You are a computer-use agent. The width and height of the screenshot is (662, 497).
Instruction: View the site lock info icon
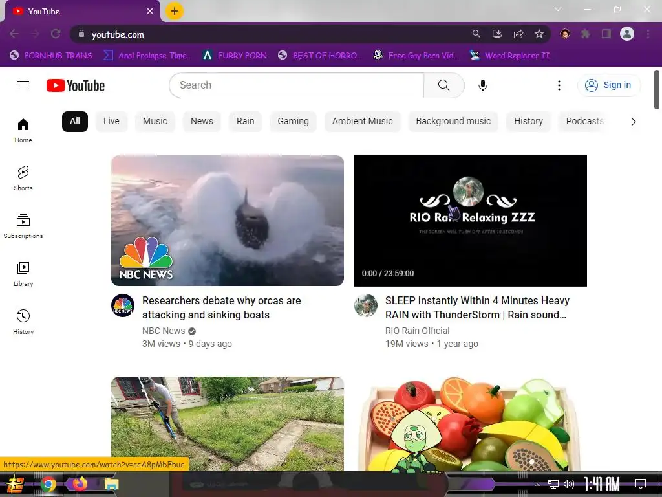[81, 34]
